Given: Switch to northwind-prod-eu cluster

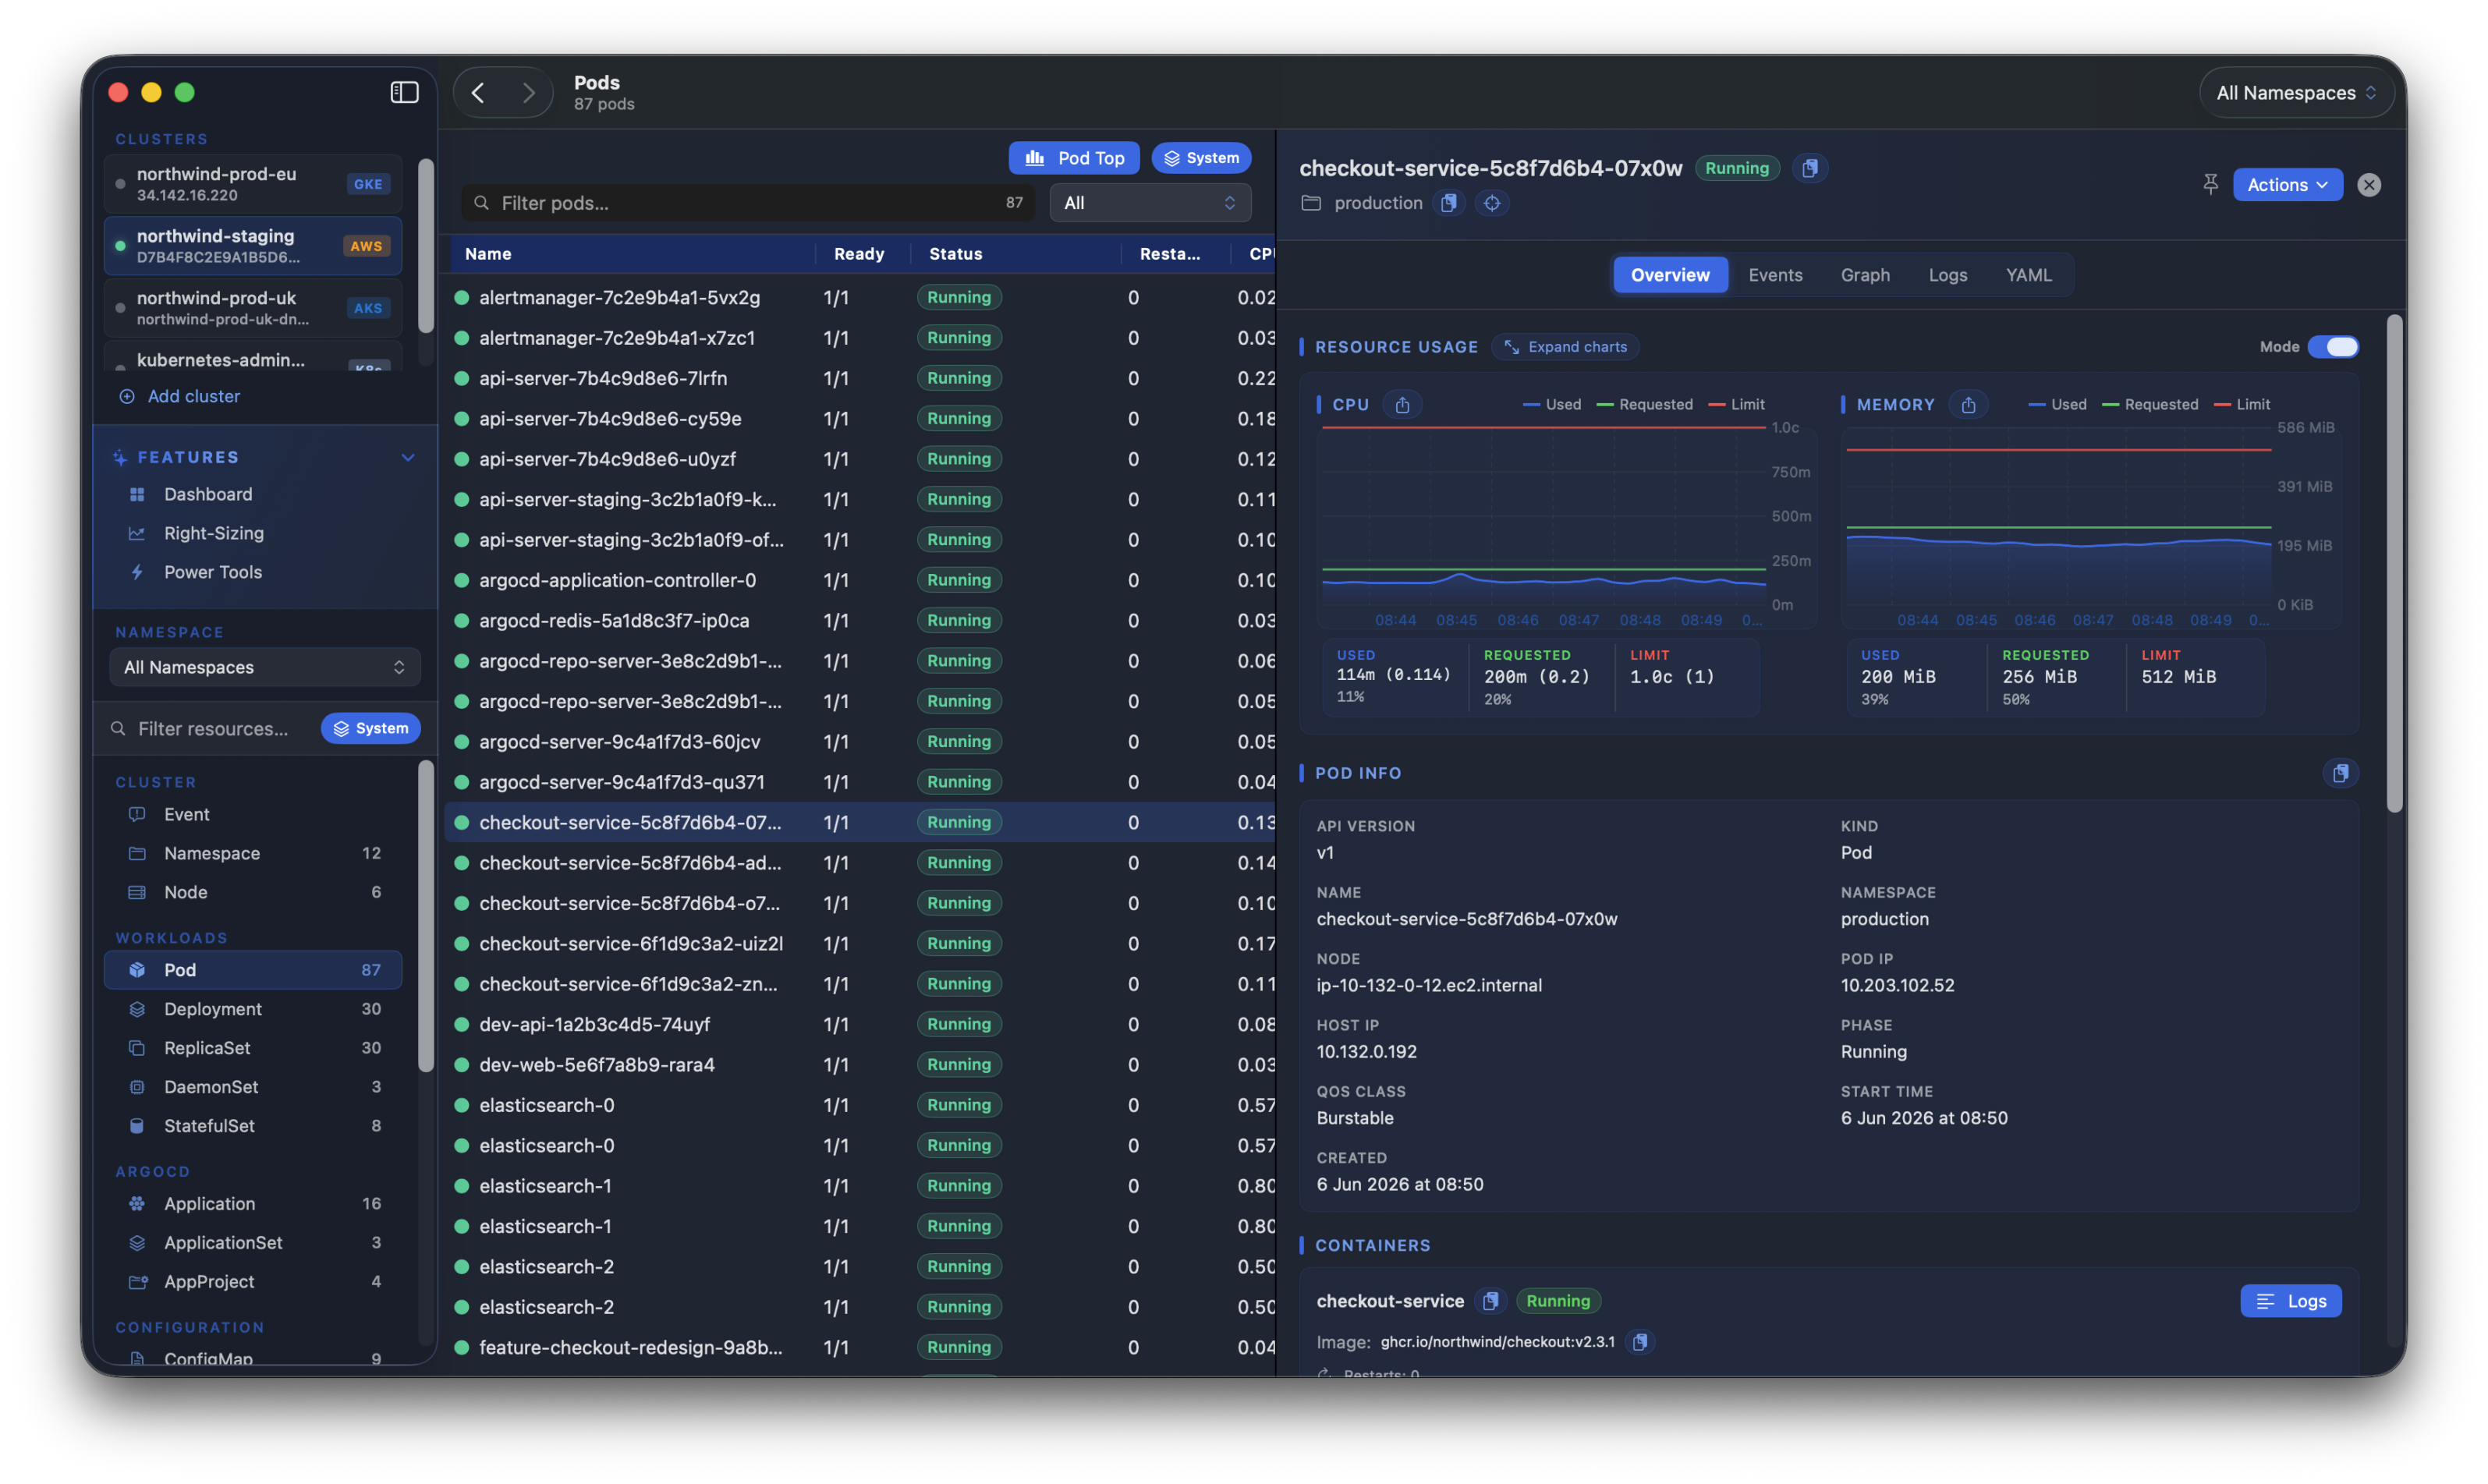Looking at the screenshot, I should point(253,184).
